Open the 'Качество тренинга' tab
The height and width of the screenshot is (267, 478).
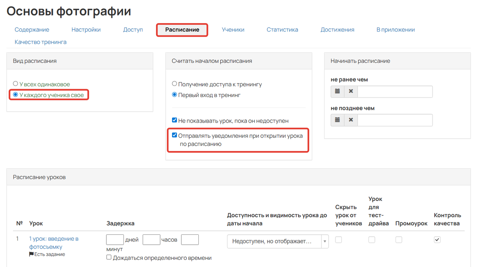click(x=41, y=42)
